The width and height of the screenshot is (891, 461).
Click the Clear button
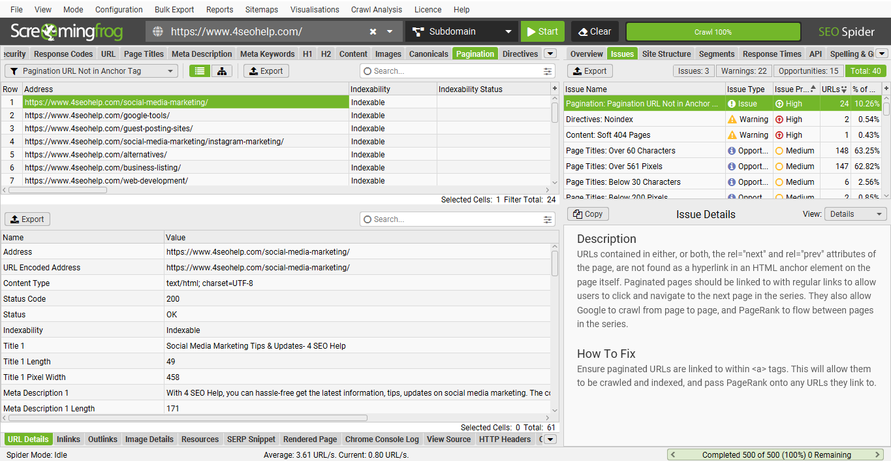594,31
